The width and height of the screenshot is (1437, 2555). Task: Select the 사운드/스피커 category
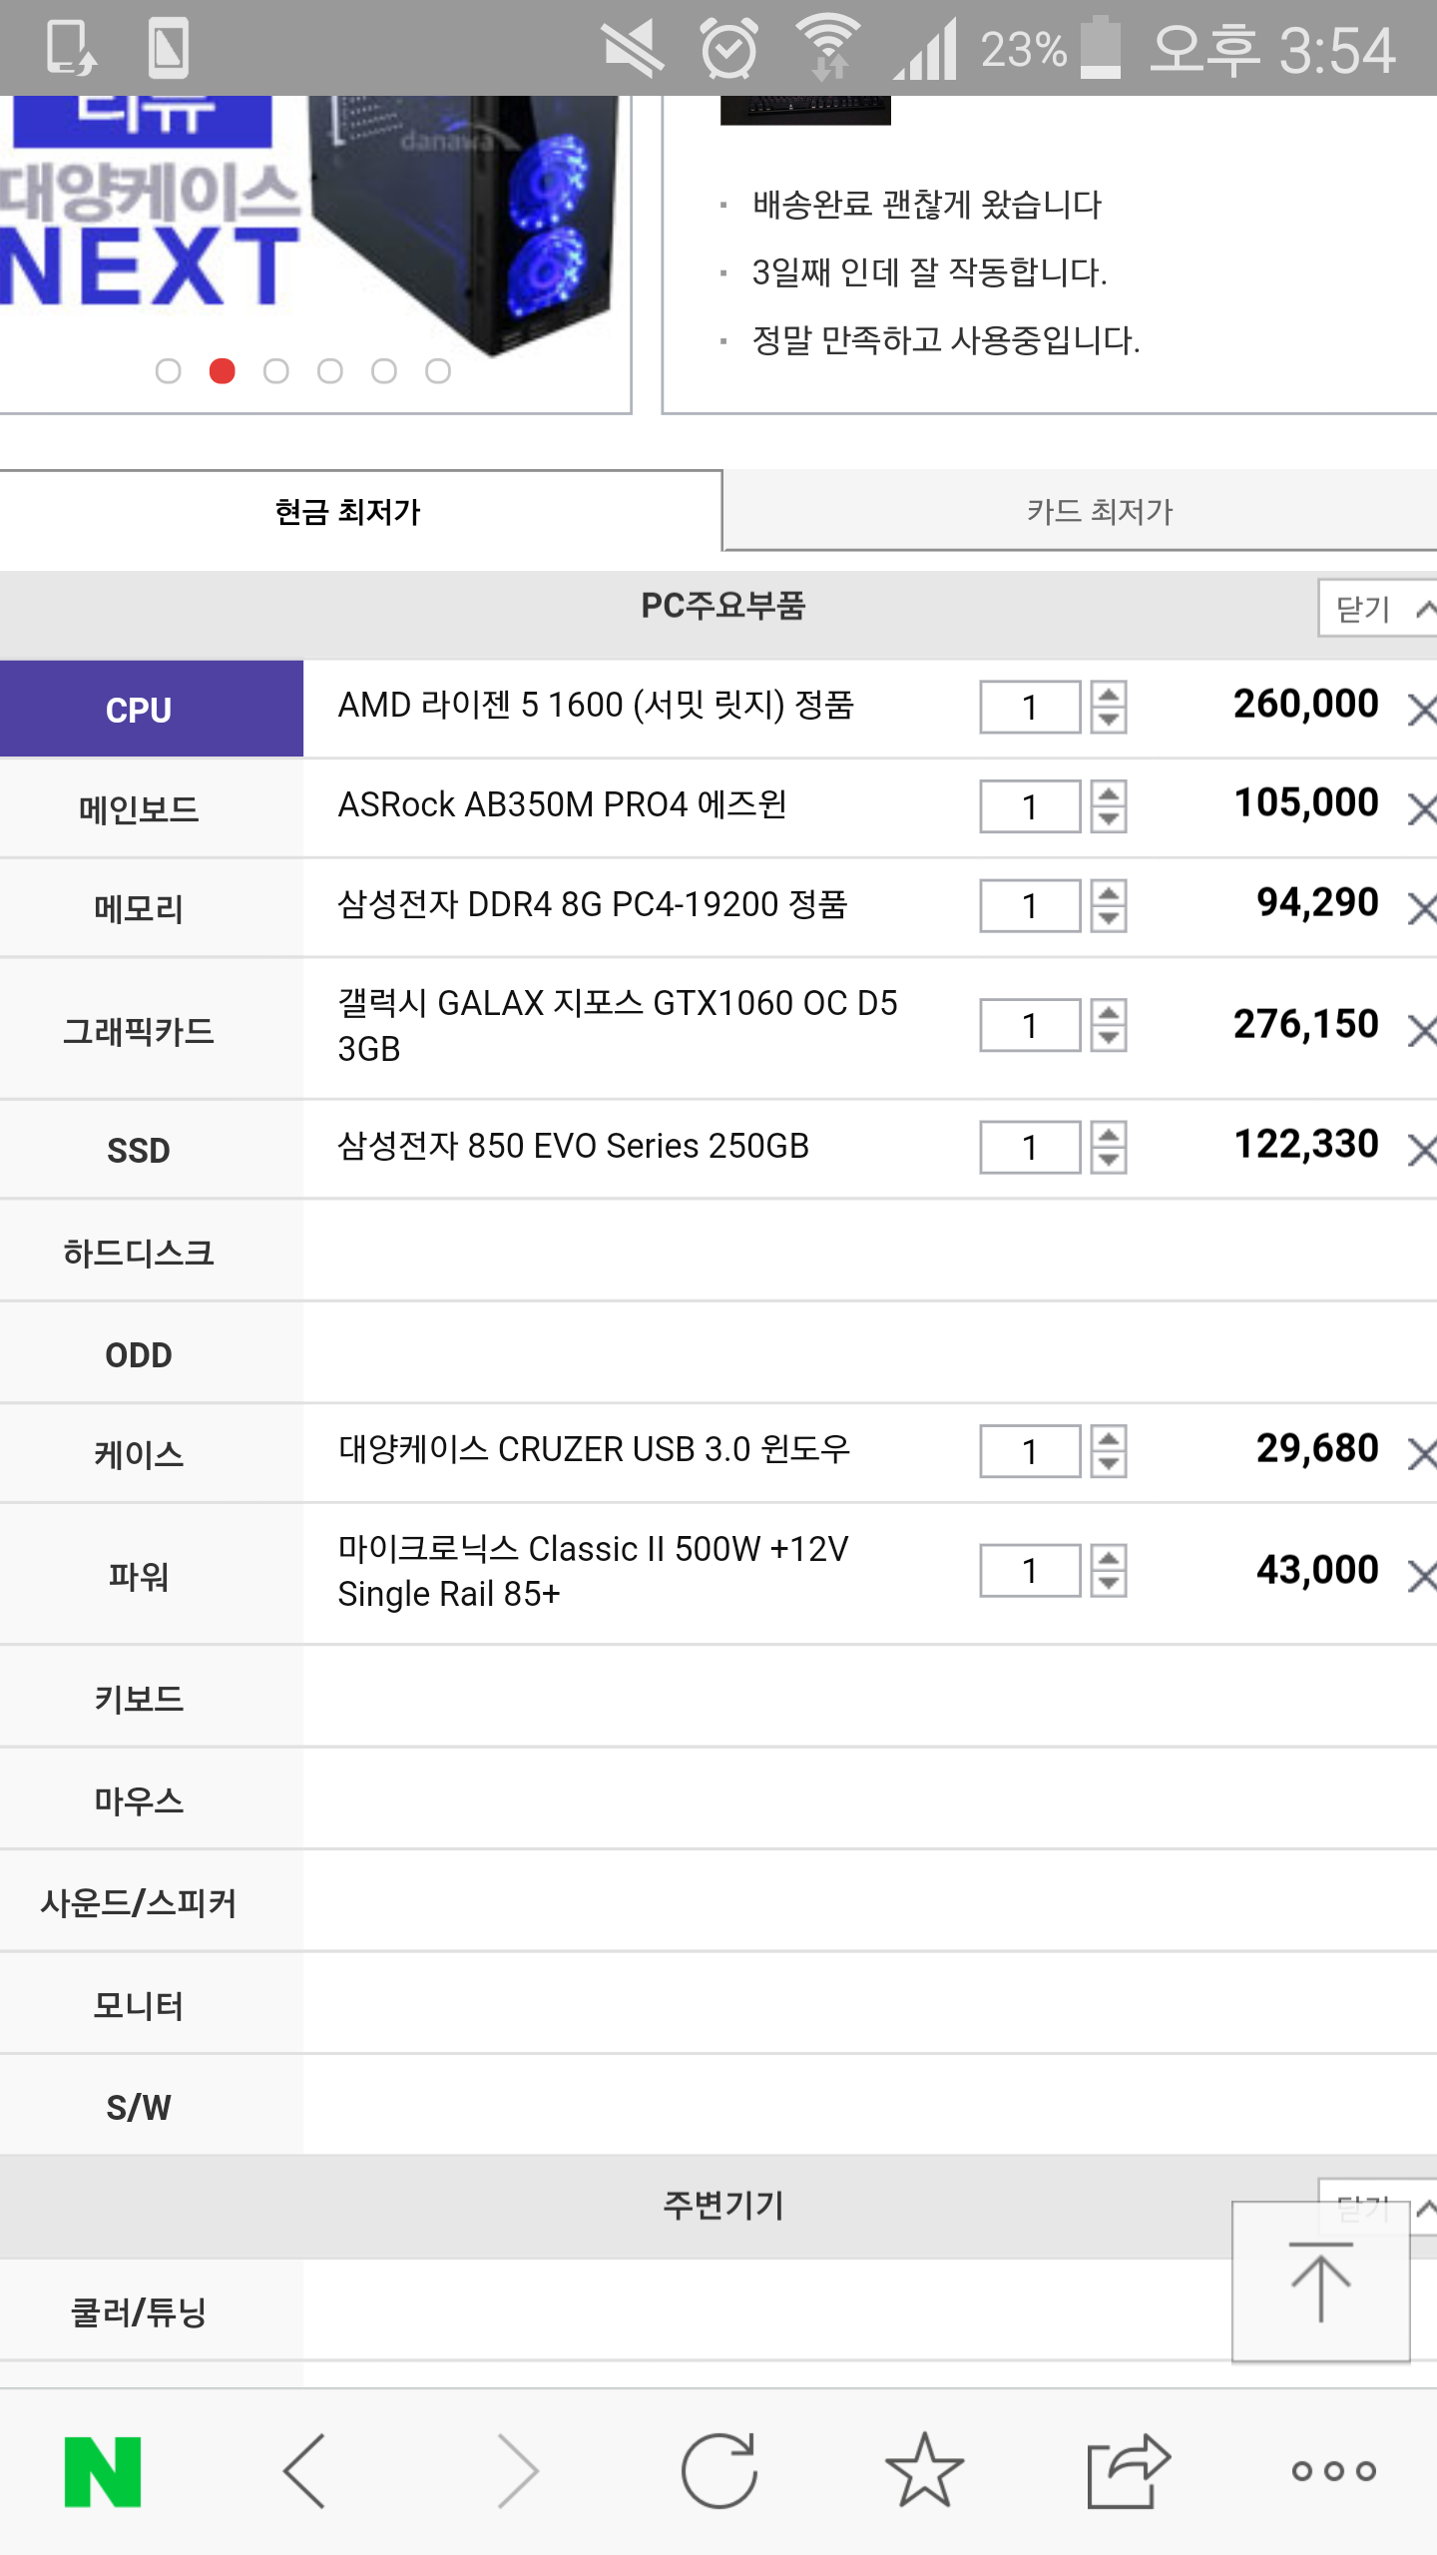tap(152, 1902)
